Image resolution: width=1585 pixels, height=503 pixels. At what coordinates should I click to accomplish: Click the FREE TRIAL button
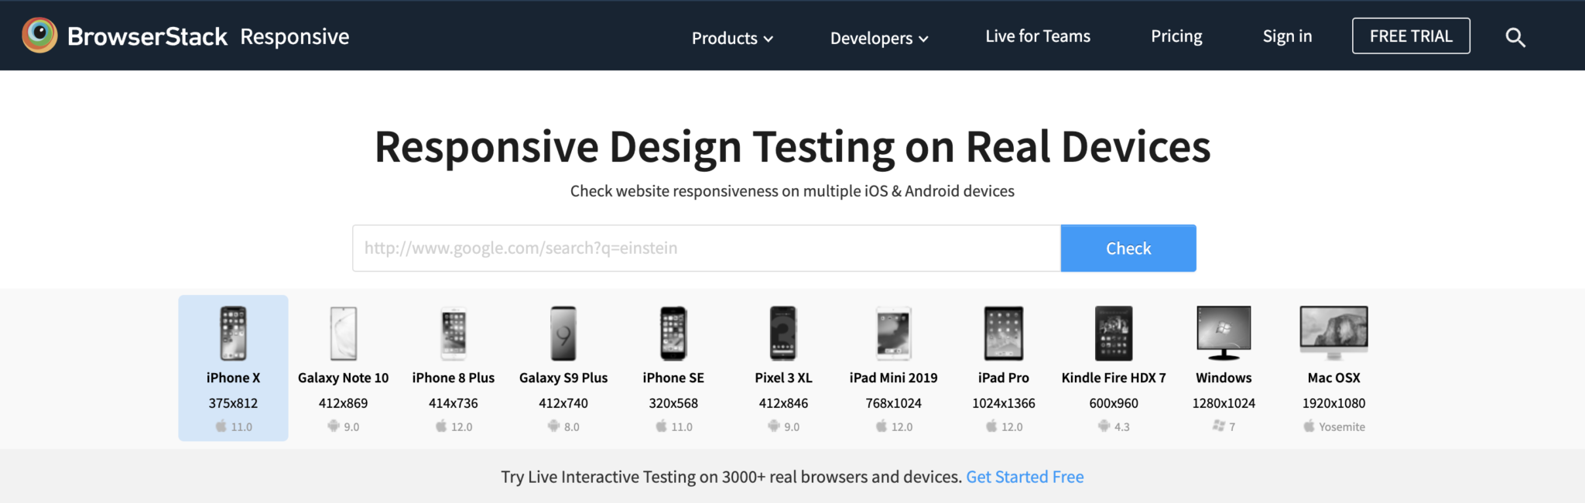1411,36
